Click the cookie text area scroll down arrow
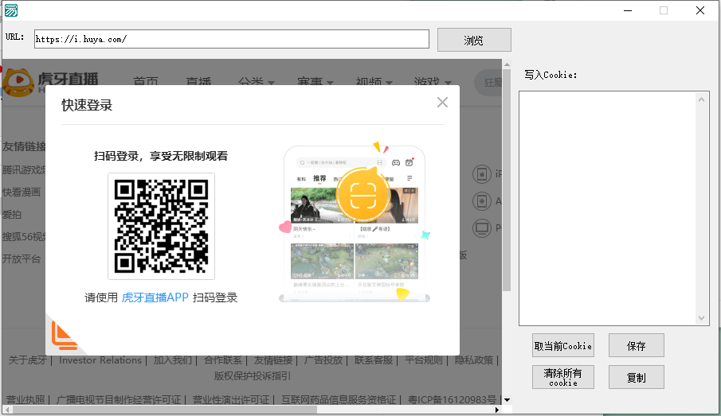Viewport: 721px width, 416px height. [702, 318]
